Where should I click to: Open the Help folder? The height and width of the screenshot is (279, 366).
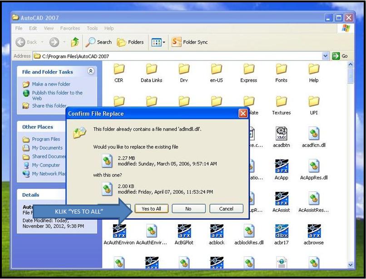click(x=314, y=73)
